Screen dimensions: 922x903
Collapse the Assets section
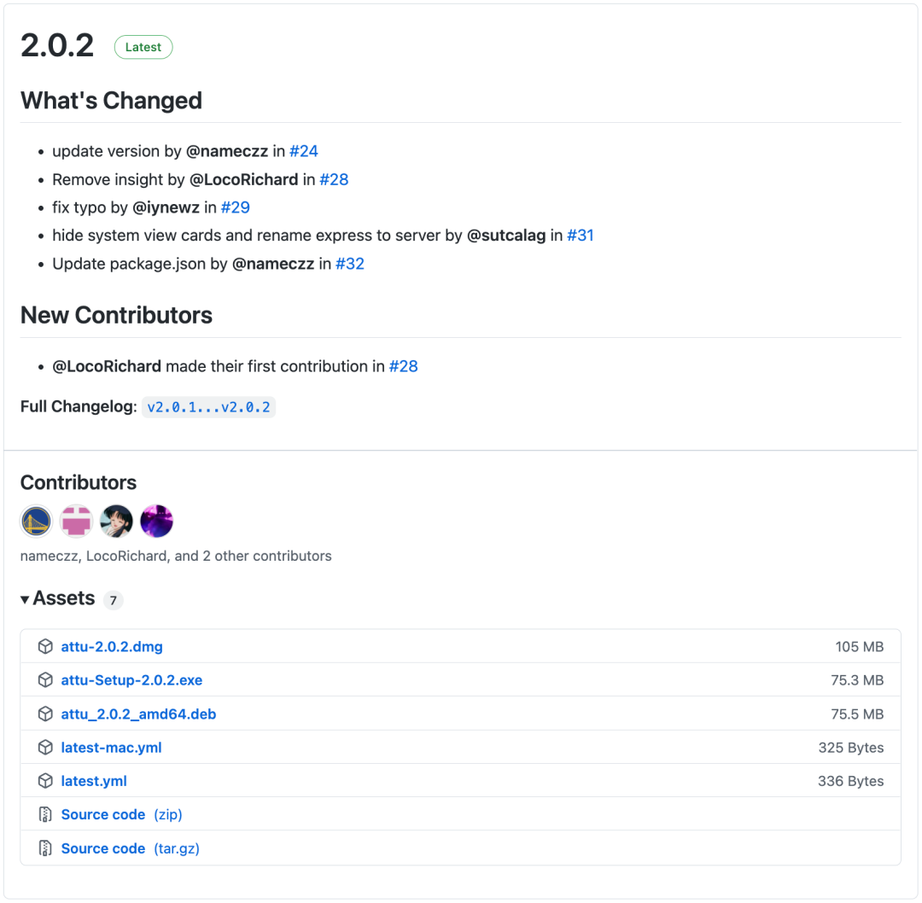click(26, 599)
